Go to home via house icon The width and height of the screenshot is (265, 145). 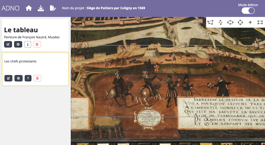coord(29,8)
